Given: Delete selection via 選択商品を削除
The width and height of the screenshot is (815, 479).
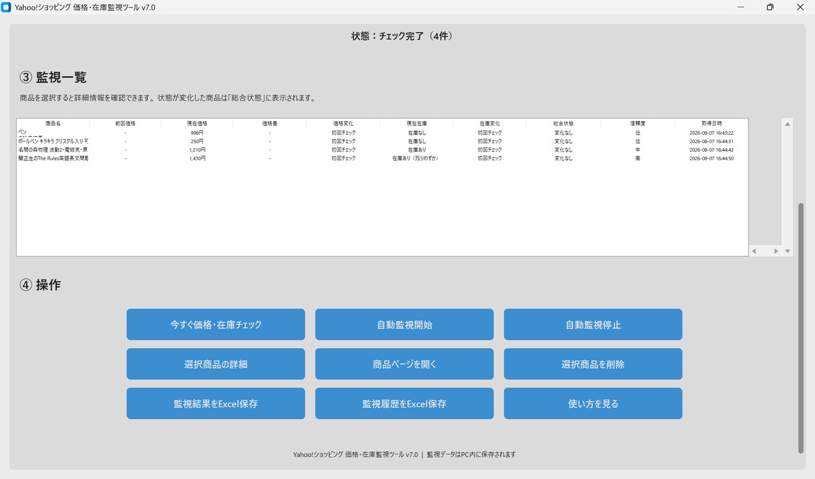Looking at the screenshot, I should pos(593,364).
